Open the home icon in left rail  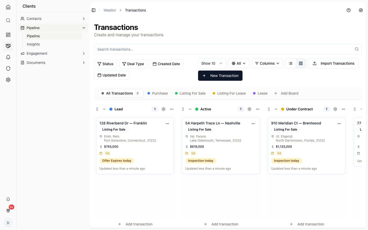pyautogui.click(x=8, y=7)
